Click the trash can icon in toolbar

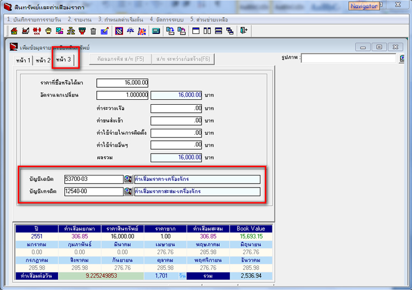point(93,31)
